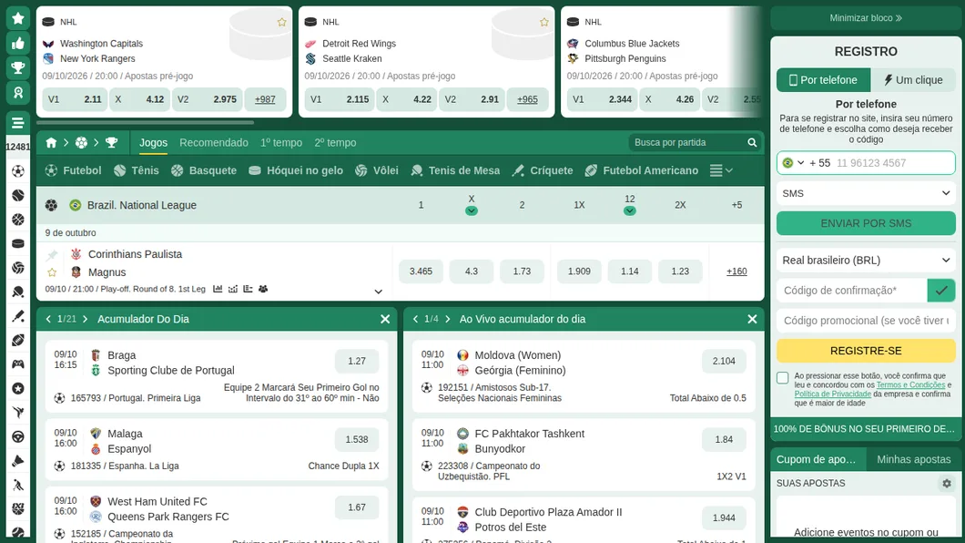Open statistics chart icon for Corinthians match
The height and width of the screenshot is (543, 965).
click(x=218, y=289)
